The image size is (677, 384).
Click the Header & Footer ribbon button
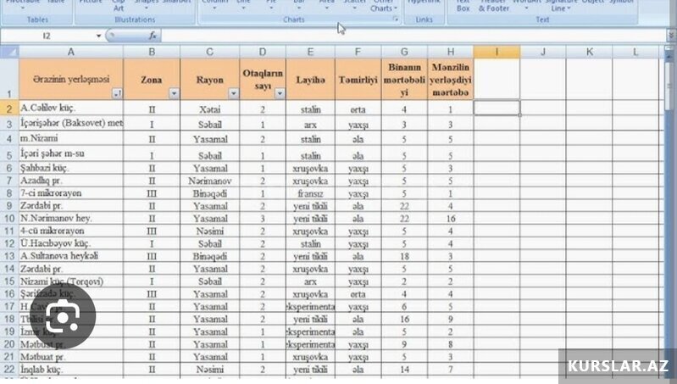[x=493, y=6]
